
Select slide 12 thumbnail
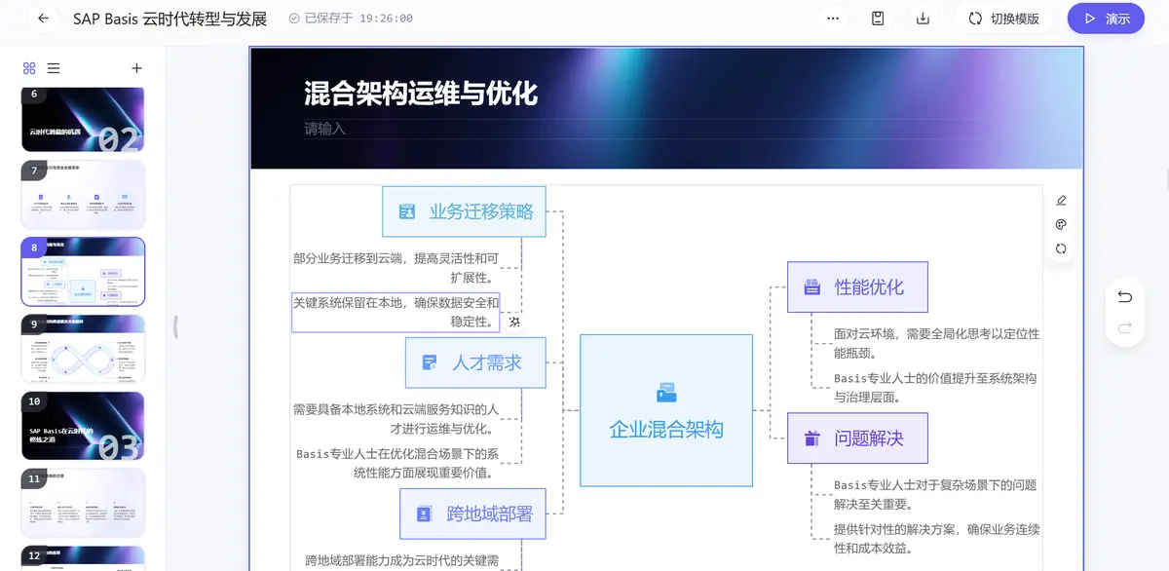click(x=84, y=558)
